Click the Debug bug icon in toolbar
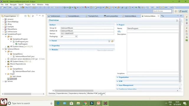The width and height of the screenshot is (189, 106). tap(65, 7)
